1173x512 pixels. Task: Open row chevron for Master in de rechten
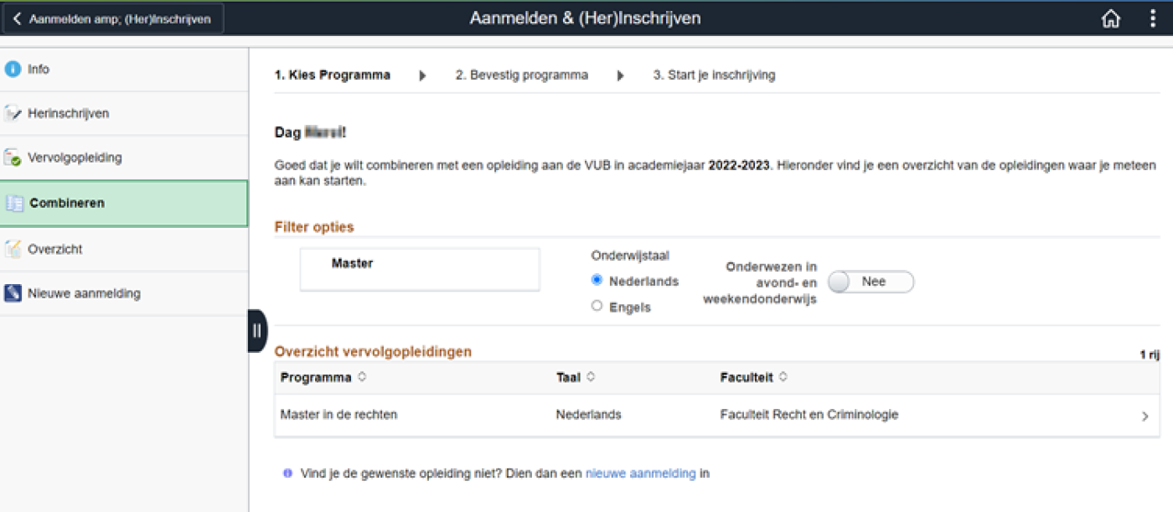coord(1145,416)
